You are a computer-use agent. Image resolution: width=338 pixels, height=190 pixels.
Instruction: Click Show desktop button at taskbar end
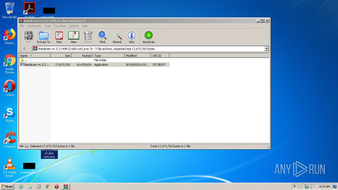point(335,187)
